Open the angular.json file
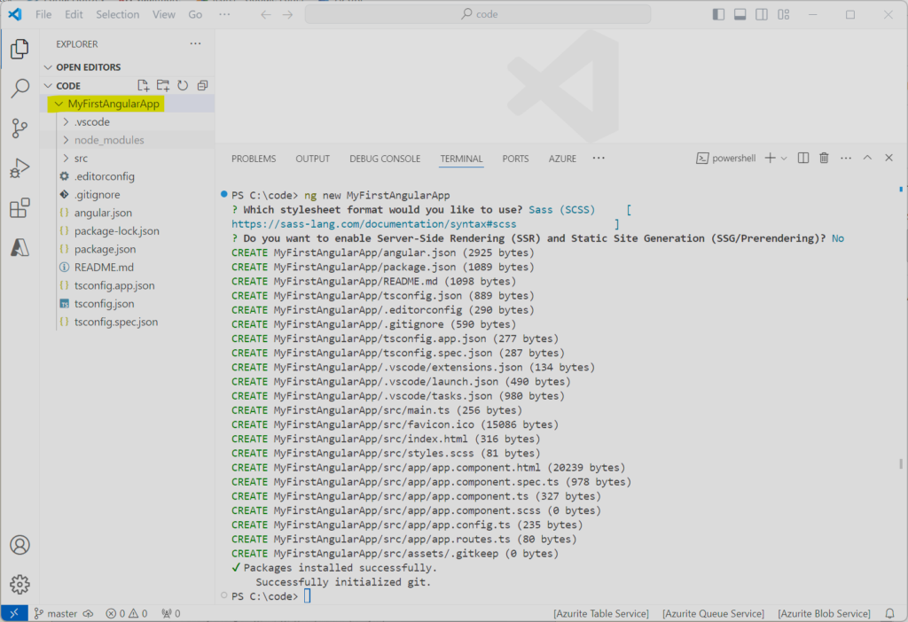The image size is (908, 622). coord(103,213)
